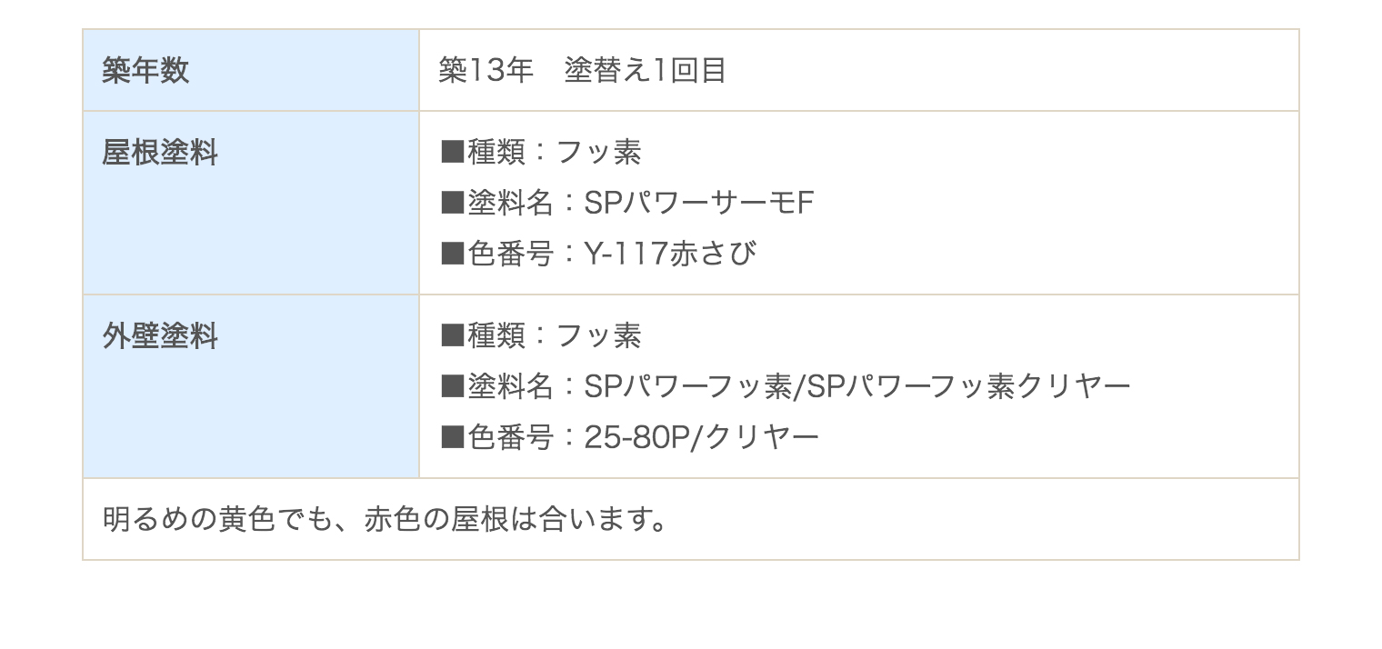This screenshot has width=1382, height=649.
Task: Click the 25-80P/クリヤー color number
Action: pos(702,437)
